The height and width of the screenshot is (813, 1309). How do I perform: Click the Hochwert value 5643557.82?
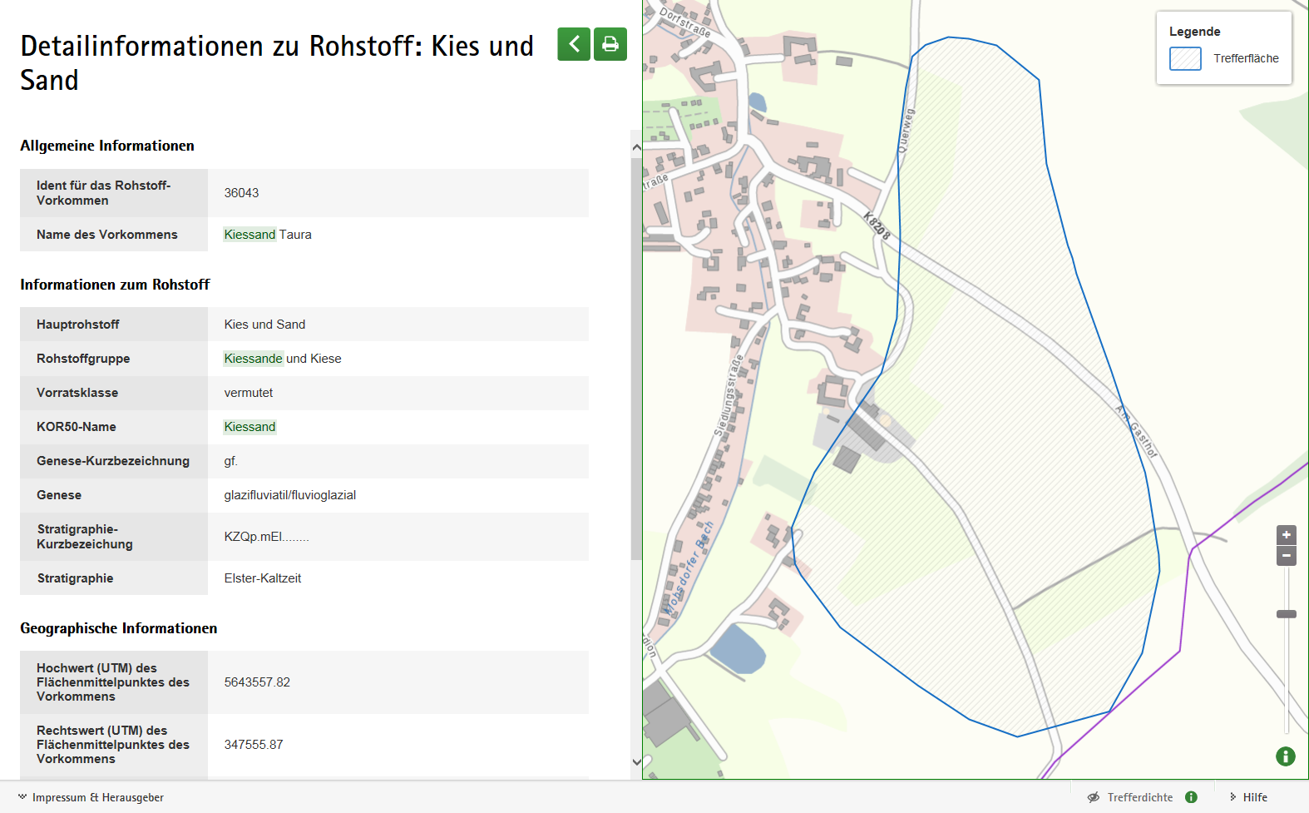click(x=257, y=682)
